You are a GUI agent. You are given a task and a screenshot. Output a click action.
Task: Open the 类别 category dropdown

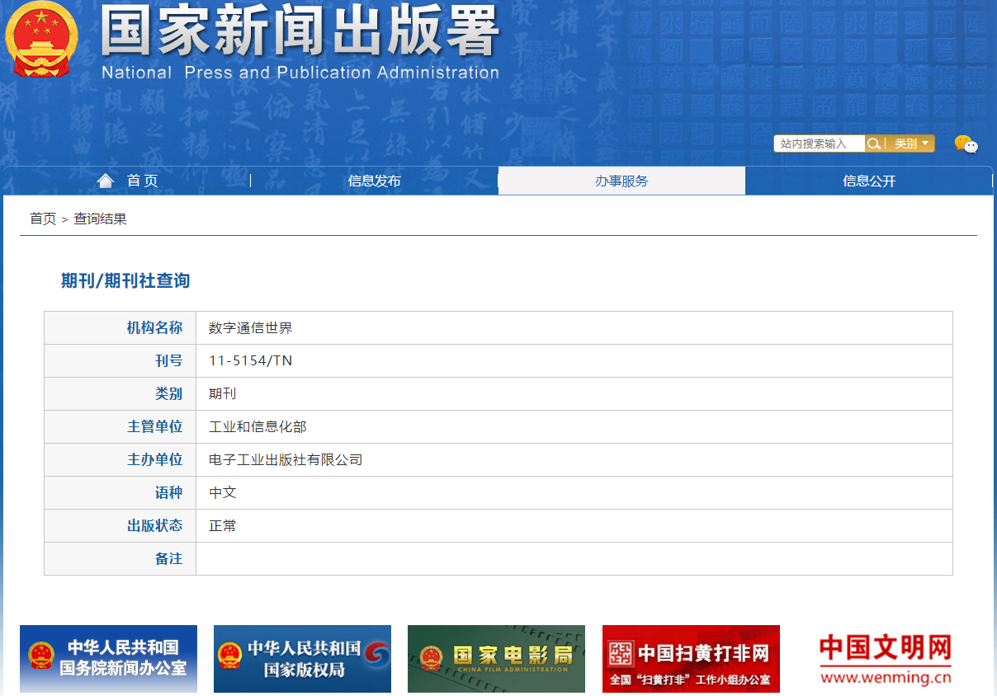pyautogui.click(x=911, y=143)
